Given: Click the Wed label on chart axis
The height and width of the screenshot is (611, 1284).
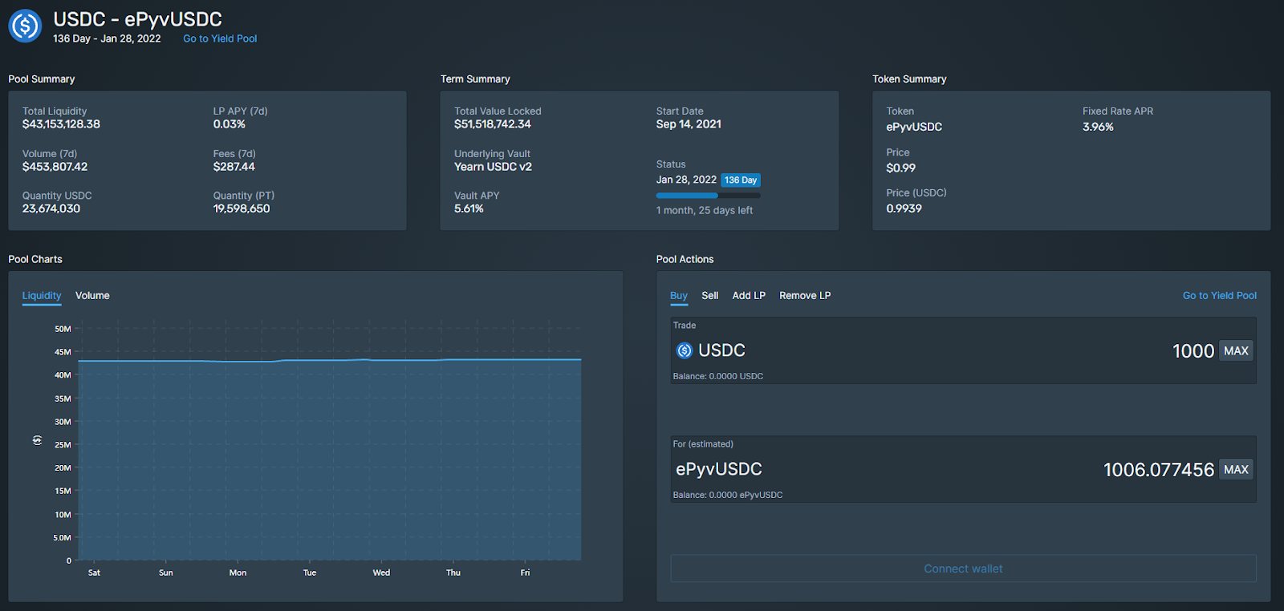Looking at the screenshot, I should (381, 573).
